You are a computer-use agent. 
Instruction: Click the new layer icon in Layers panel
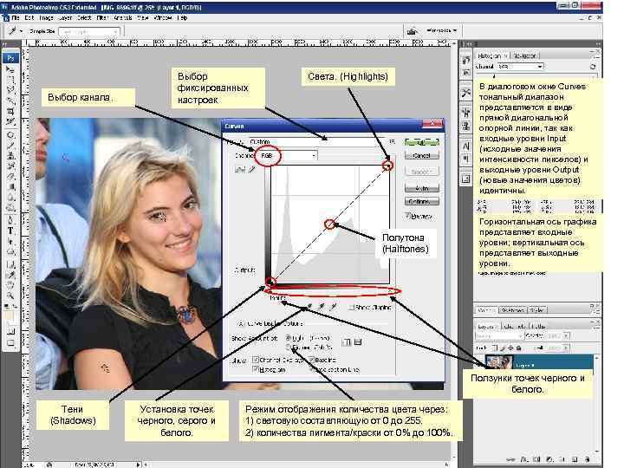[x=575, y=459]
